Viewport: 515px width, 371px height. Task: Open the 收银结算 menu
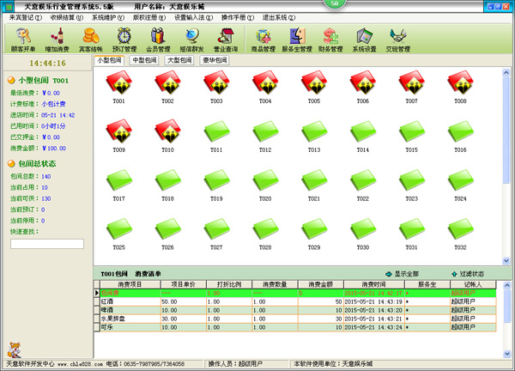[x=67, y=17]
